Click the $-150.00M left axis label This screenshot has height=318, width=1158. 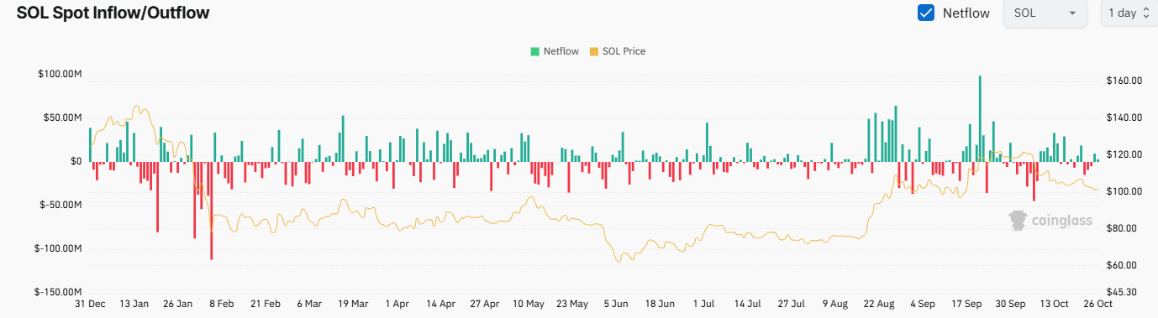tap(58, 292)
